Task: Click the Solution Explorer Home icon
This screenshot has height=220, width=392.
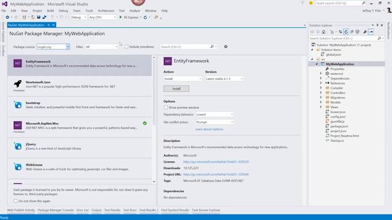Action: [x=323, y=32]
